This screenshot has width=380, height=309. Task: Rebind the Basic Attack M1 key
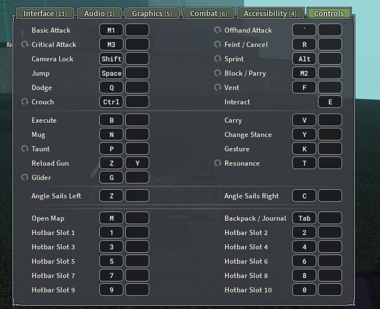coord(111,30)
